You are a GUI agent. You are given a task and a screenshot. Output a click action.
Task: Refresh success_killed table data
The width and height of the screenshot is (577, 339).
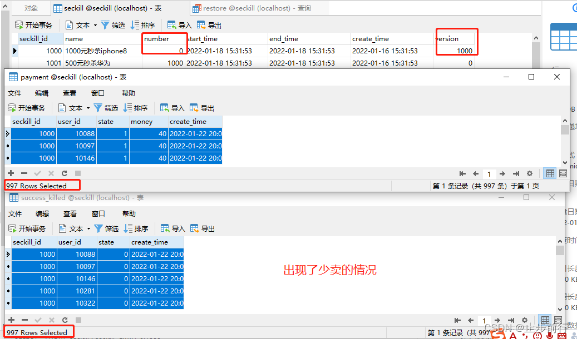click(x=65, y=320)
